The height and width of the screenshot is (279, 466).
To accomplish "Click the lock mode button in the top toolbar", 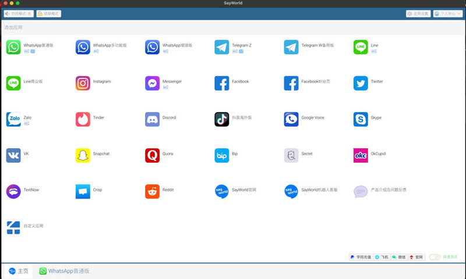I will click(49, 13).
